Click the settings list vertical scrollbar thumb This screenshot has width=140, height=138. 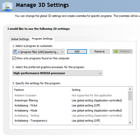point(130,96)
